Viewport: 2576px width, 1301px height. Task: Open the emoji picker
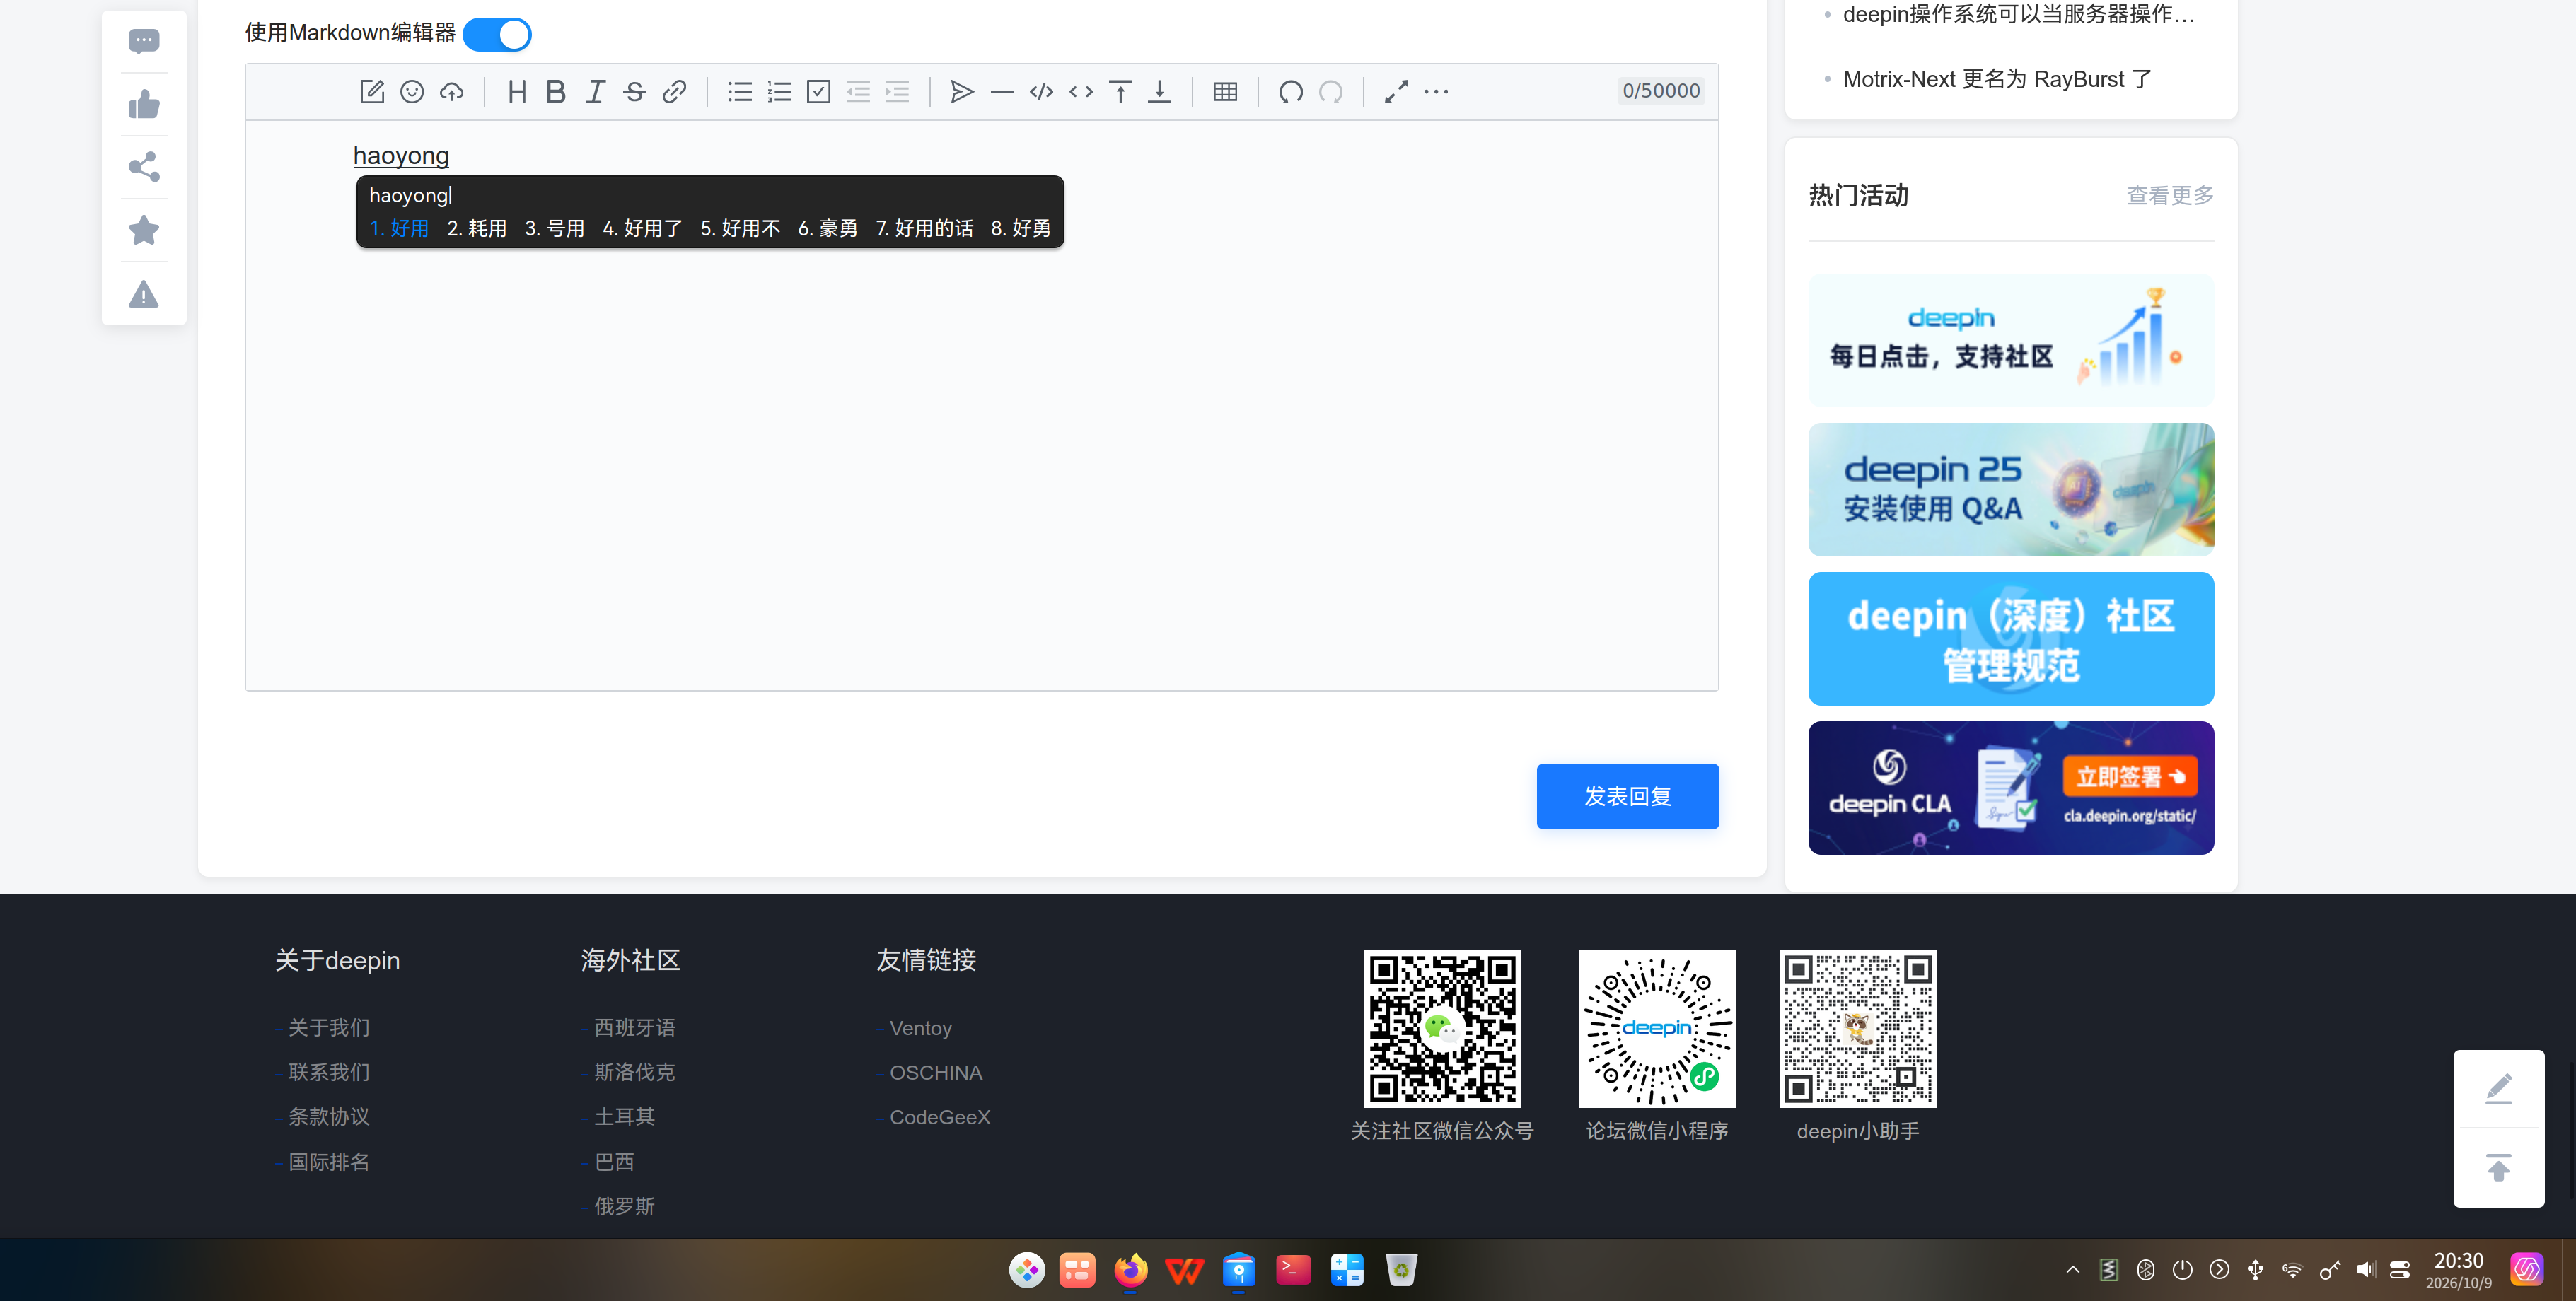tap(412, 92)
